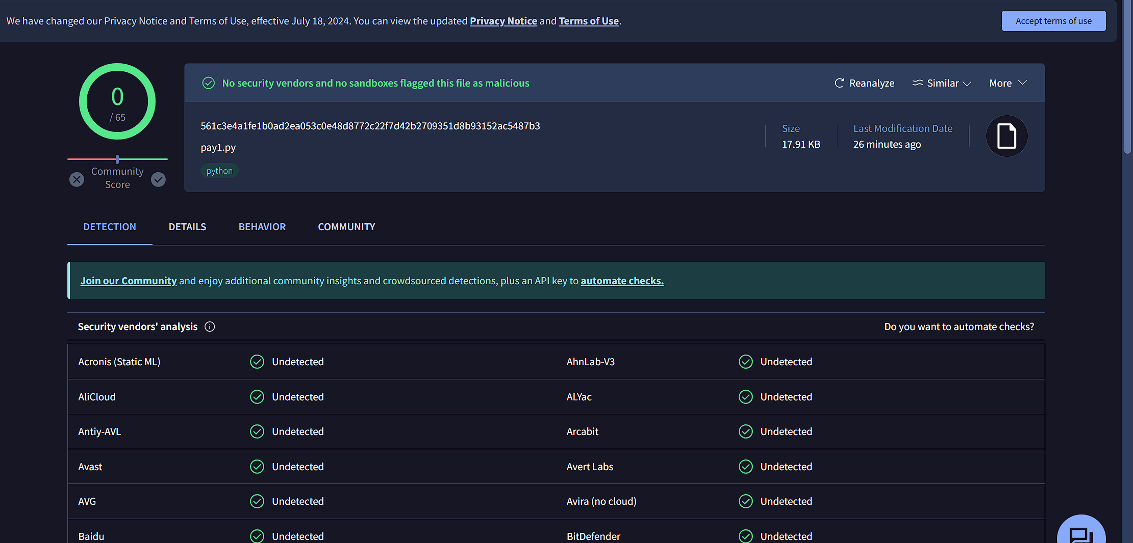
Task: Click the file name pay1.py
Action: pos(218,147)
